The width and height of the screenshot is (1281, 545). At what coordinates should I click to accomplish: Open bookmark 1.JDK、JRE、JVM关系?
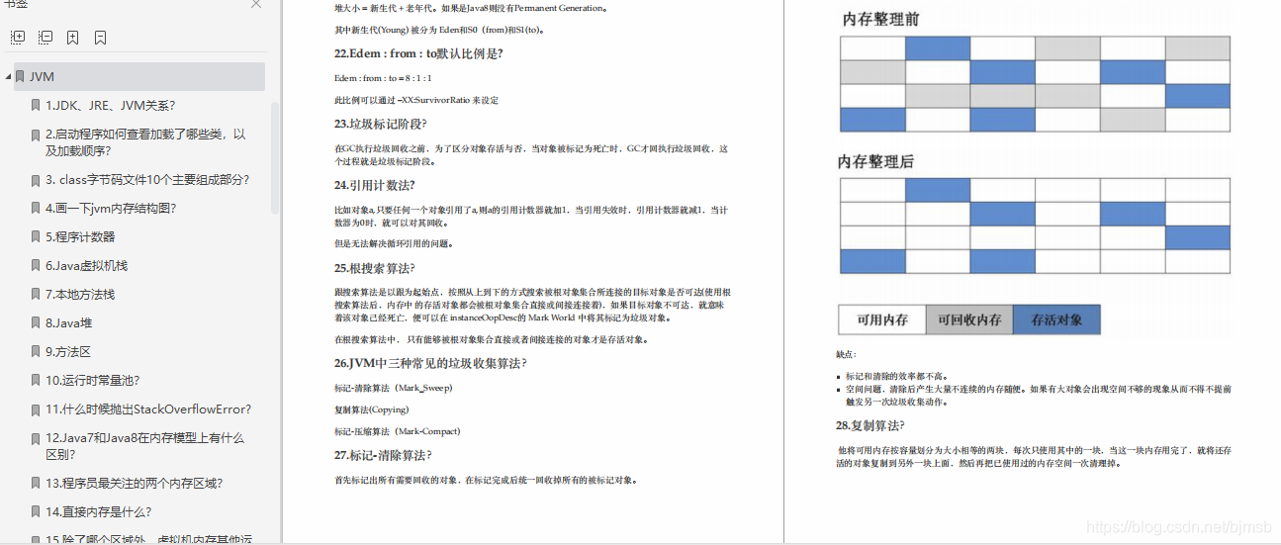[x=110, y=105]
